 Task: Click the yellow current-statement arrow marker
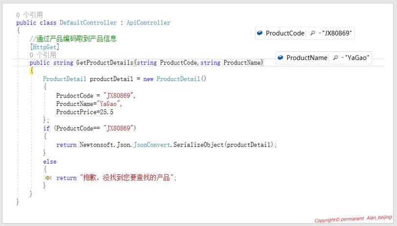(x=48, y=178)
